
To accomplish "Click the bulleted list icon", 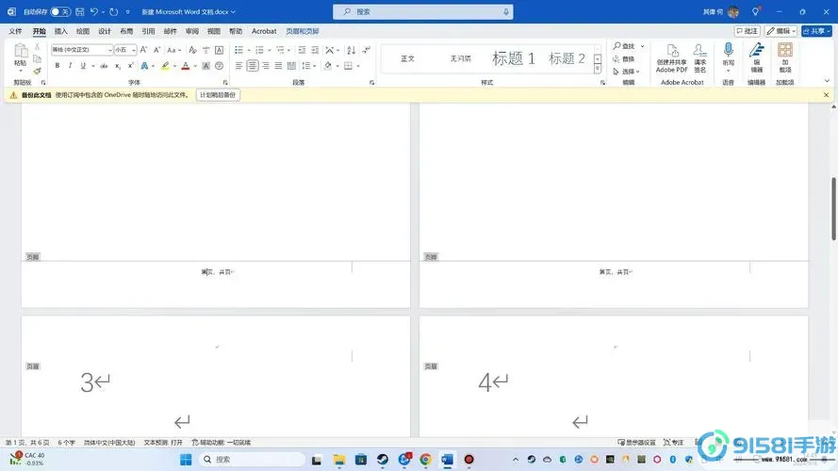I will pos(239,50).
